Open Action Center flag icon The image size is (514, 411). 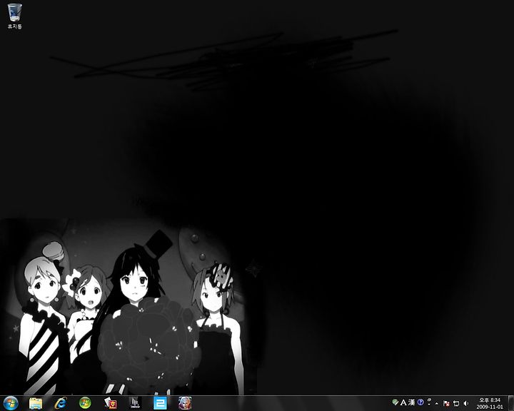click(x=446, y=403)
